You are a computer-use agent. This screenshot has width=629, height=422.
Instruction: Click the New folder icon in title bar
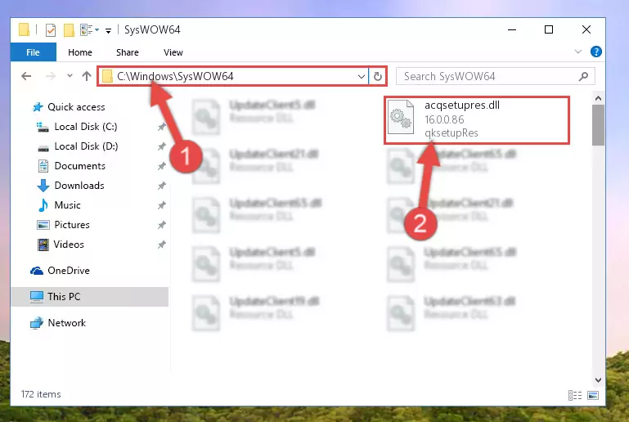(x=69, y=30)
